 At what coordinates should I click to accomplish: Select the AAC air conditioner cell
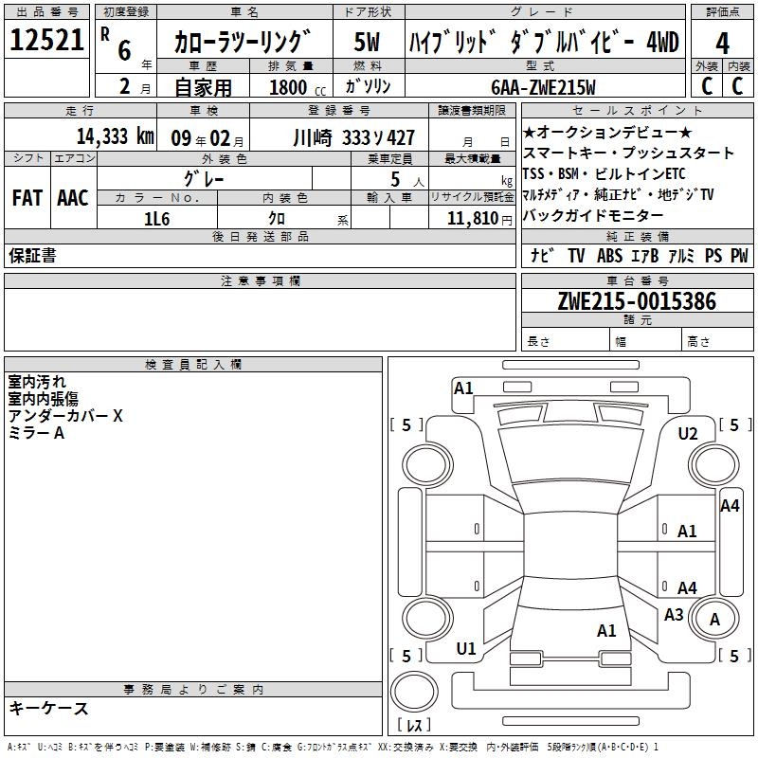tap(72, 197)
